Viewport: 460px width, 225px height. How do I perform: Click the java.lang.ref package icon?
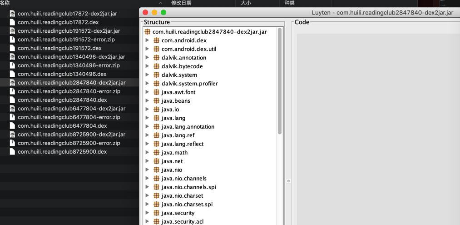pos(156,135)
